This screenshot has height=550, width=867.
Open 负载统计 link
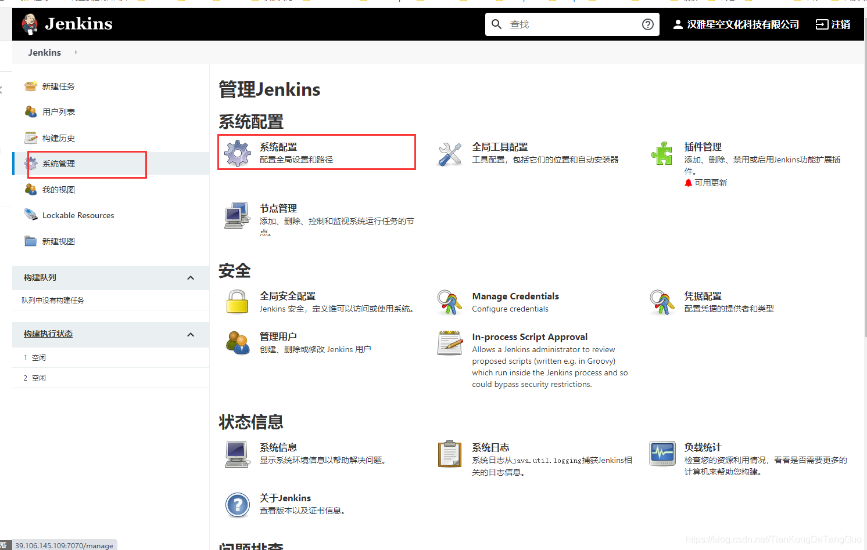pyautogui.click(x=703, y=447)
